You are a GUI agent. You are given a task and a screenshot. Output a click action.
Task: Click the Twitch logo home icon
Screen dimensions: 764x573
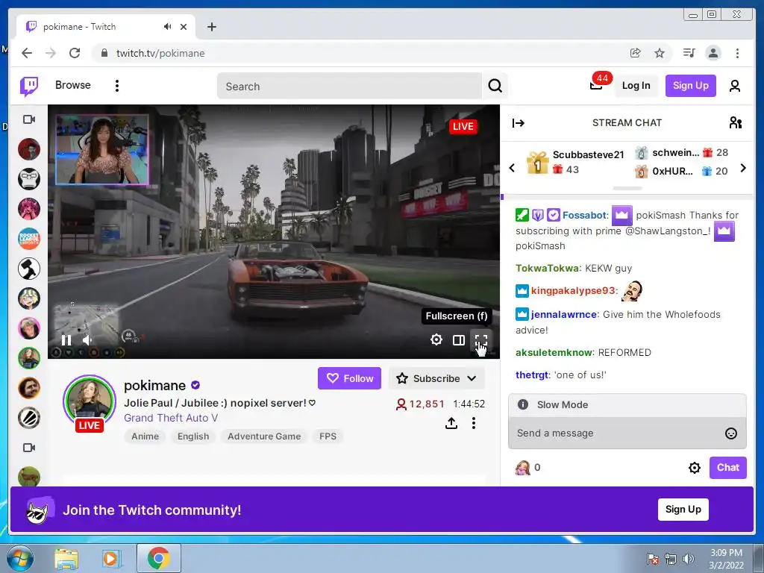(29, 87)
